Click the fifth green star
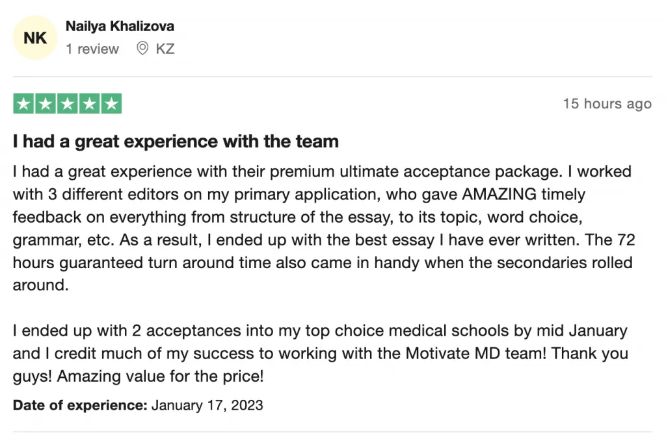The height and width of the screenshot is (446, 666). (x=111, y=103)
